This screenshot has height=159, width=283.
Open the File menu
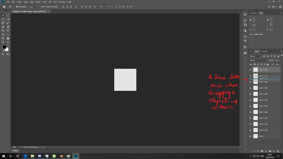[x=8, y=2]
